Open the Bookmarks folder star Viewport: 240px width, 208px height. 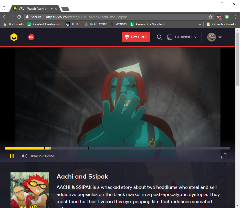pos(14,24)
